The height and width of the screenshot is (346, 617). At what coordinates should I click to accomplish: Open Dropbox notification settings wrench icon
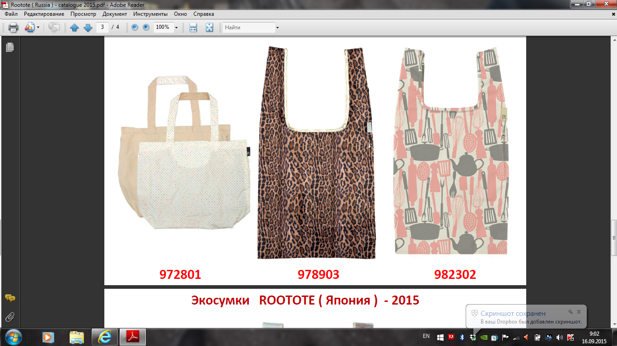tap(570, 311)
